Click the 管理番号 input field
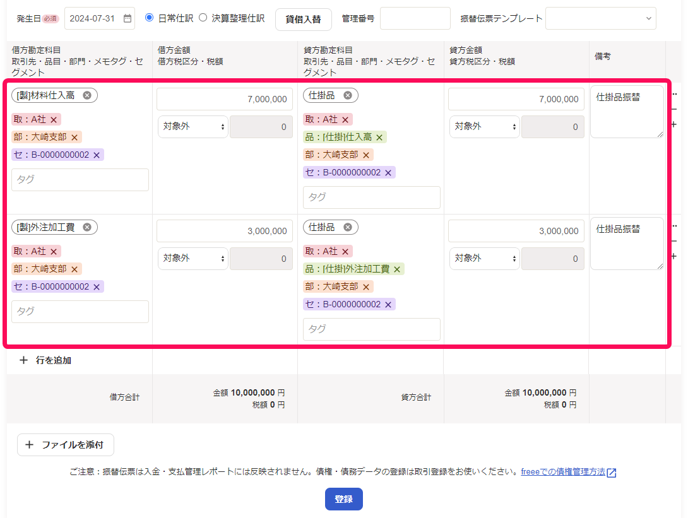This screenshot has height=518, width=688. point(415,18)
